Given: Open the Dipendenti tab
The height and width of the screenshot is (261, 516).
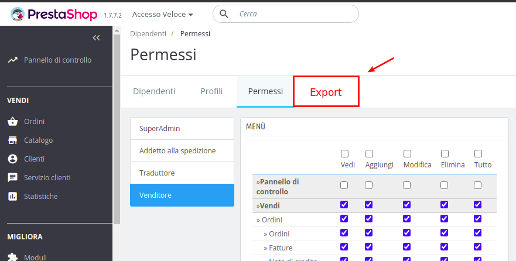Looking at the screenshot, I should pyautogui.click(x=154, y=91).
